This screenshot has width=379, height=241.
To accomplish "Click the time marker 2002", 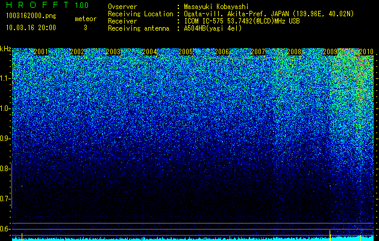I will [77, 52].
